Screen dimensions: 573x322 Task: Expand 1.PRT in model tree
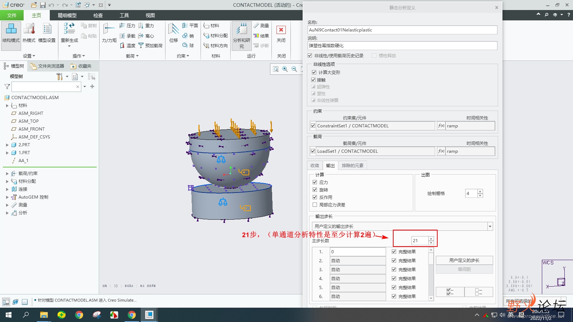click(7, 153)
